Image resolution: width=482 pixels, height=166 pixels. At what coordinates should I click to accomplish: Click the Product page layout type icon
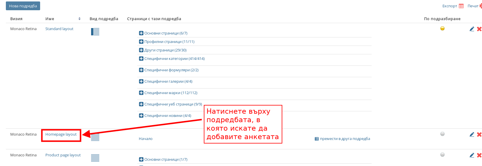pyautogui.click(x=95, y=158)
